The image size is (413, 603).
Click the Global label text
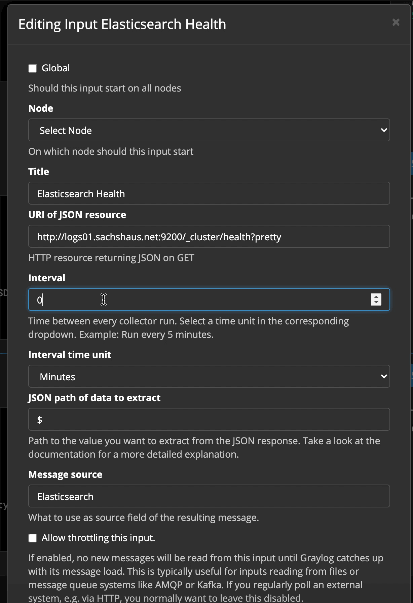[x=56, y=68]
